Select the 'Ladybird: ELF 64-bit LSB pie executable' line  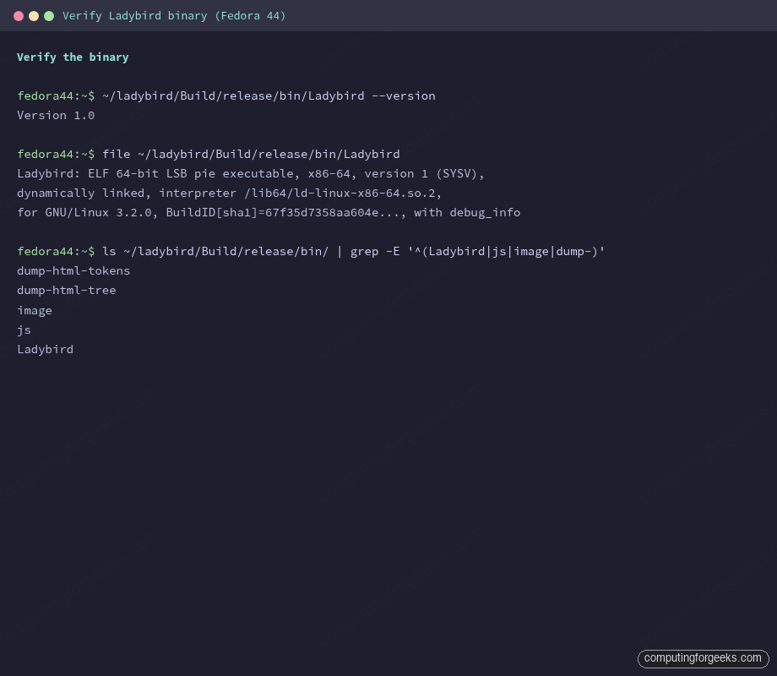(251, 173)
